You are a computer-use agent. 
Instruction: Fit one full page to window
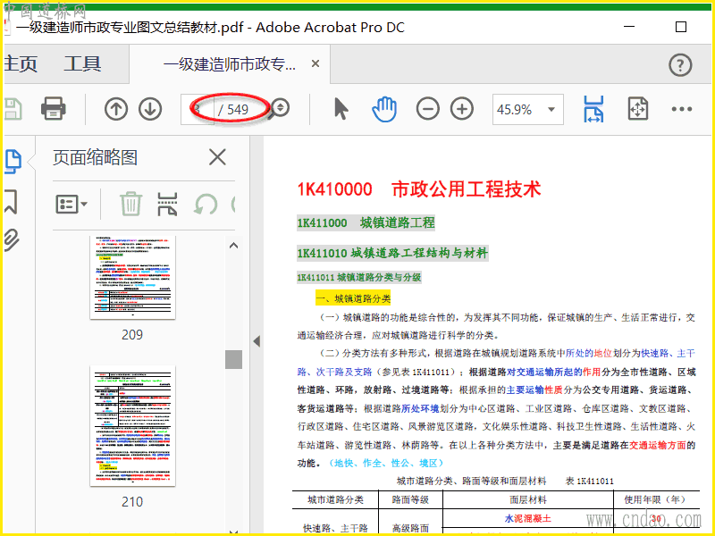(637, 108)
